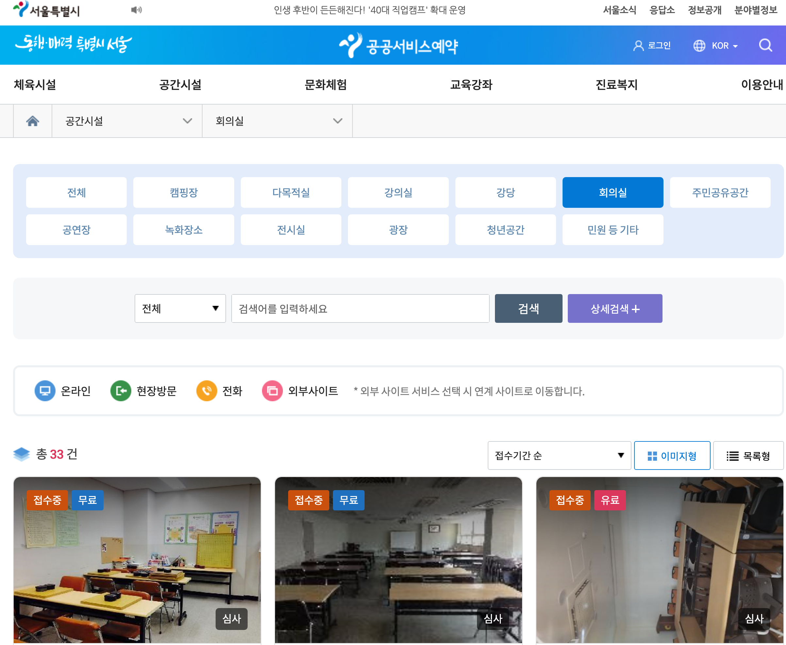Open the 접수기간 순 sort dropdown
This screenshot has width=786, height=645.
(x=559, y=455)
